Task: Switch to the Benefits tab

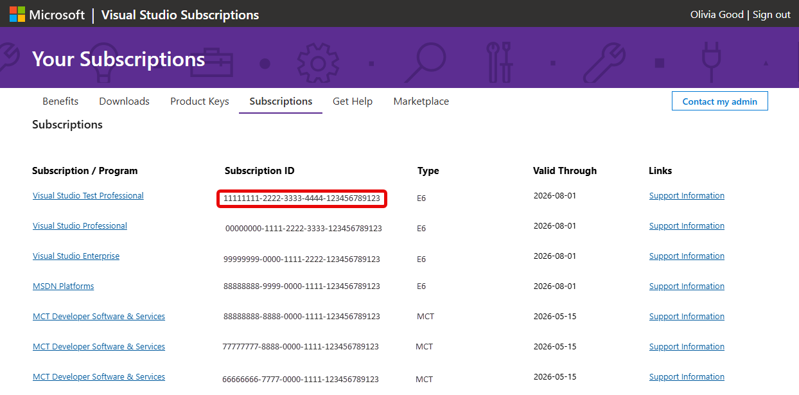Action: 60,101
